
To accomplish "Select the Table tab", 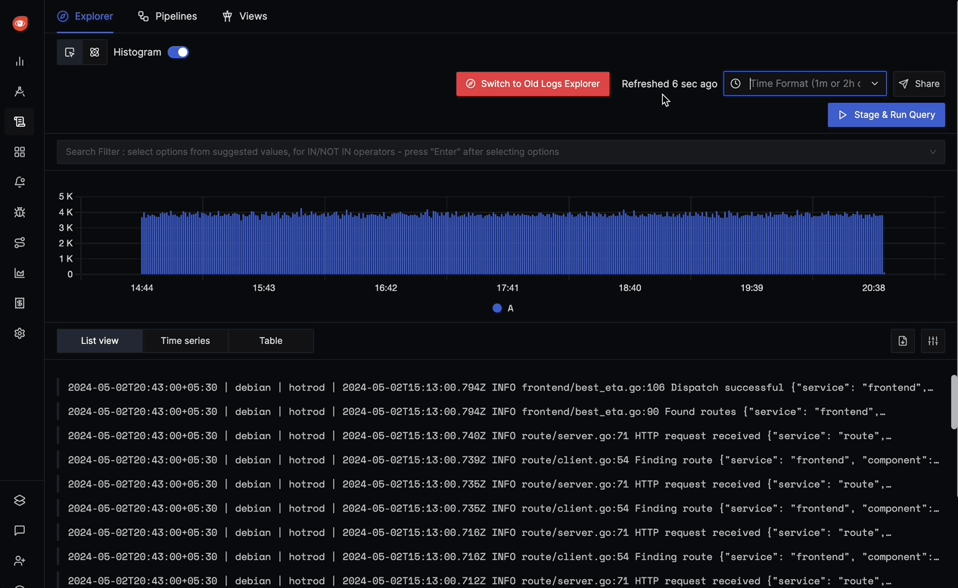I will click(x=271, y=341).
